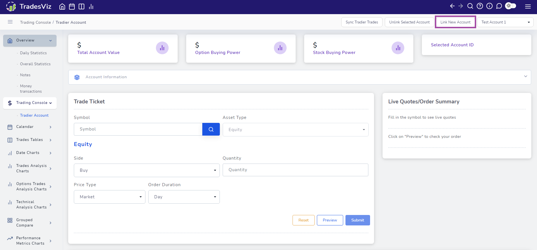Click the Selected Account ID card
This screenshot has width=537, height=250.
pyautogui.click(x=476, y=45)
